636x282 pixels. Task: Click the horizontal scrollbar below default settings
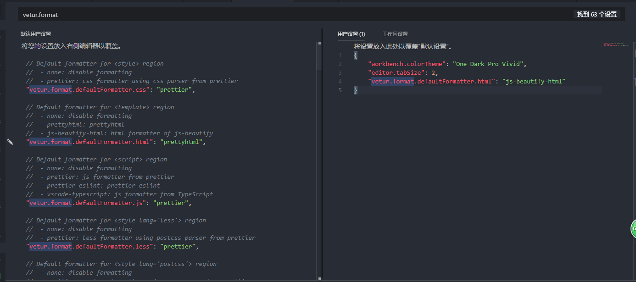[161, 279]
